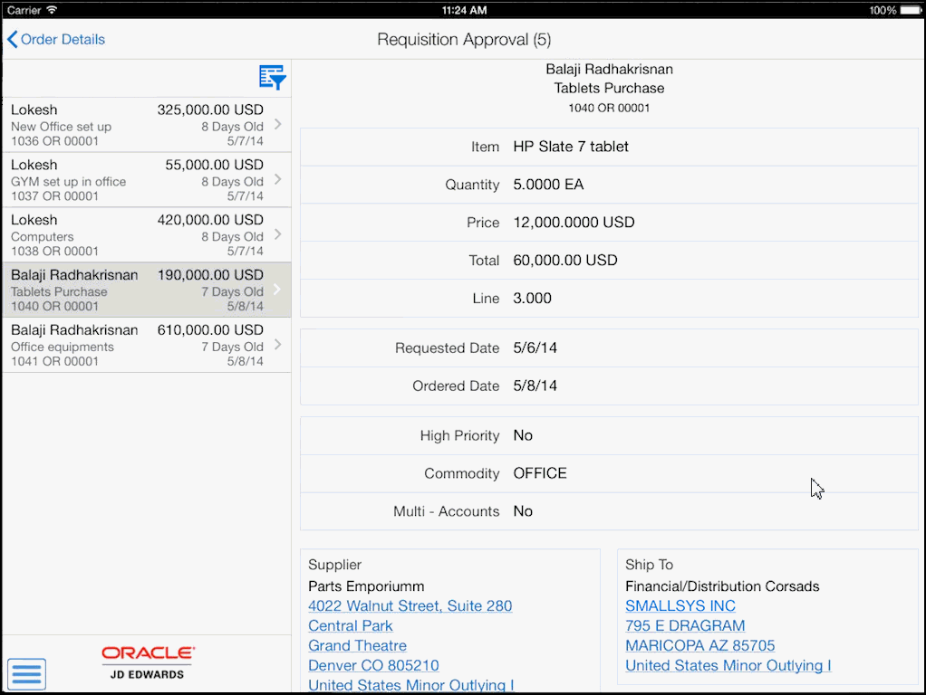Click the 11:24 AM clock

[x=464, y=10]
